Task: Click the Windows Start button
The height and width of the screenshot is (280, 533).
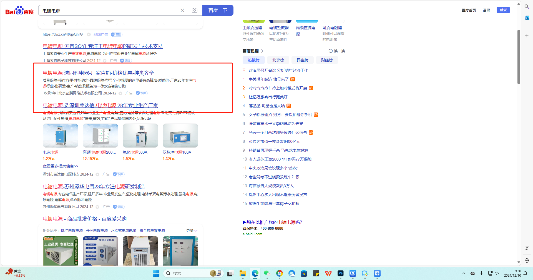Action: pos(156,274)
